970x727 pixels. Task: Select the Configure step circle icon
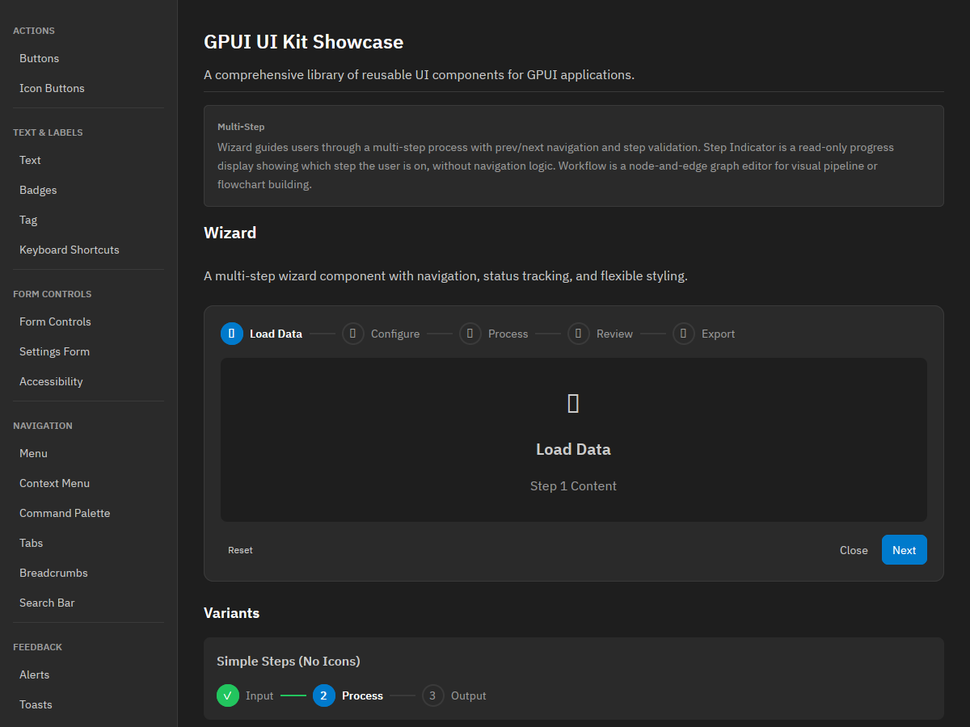[x=353, y=334]
